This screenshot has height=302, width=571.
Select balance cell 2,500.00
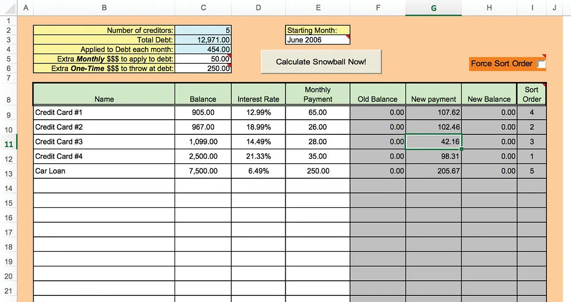[x=203, y=156]
